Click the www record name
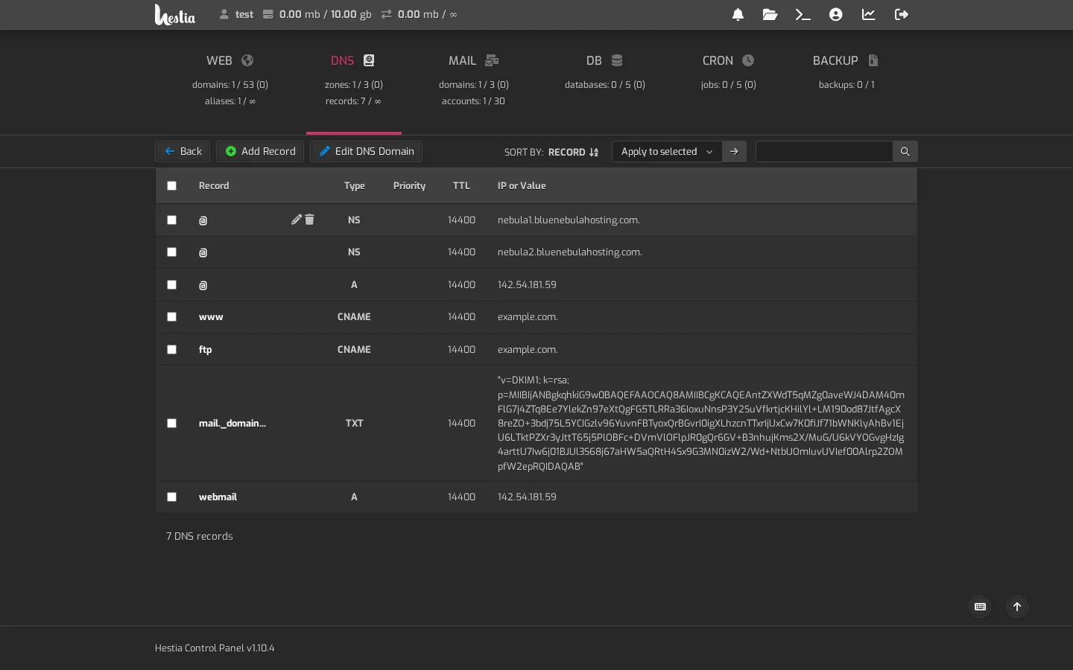Screen dimensions: 1073x670 coord(211,316)
